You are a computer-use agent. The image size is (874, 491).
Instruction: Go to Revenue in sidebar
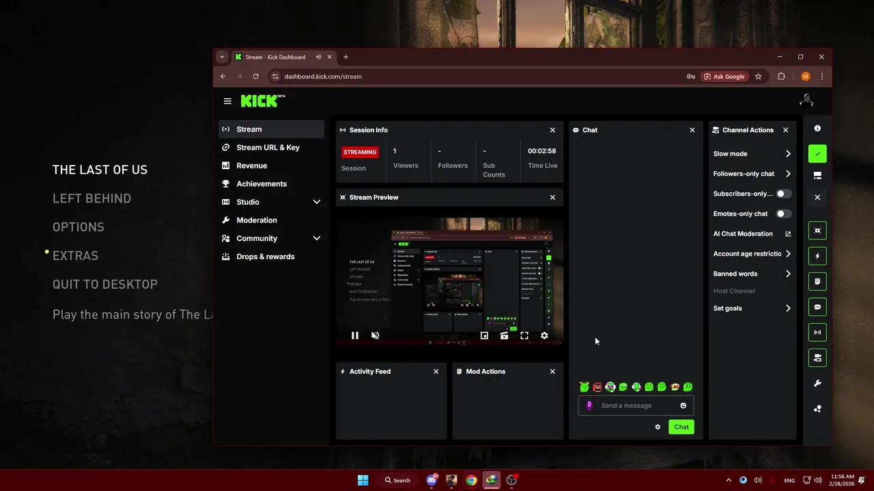click(x=271, y=166)
